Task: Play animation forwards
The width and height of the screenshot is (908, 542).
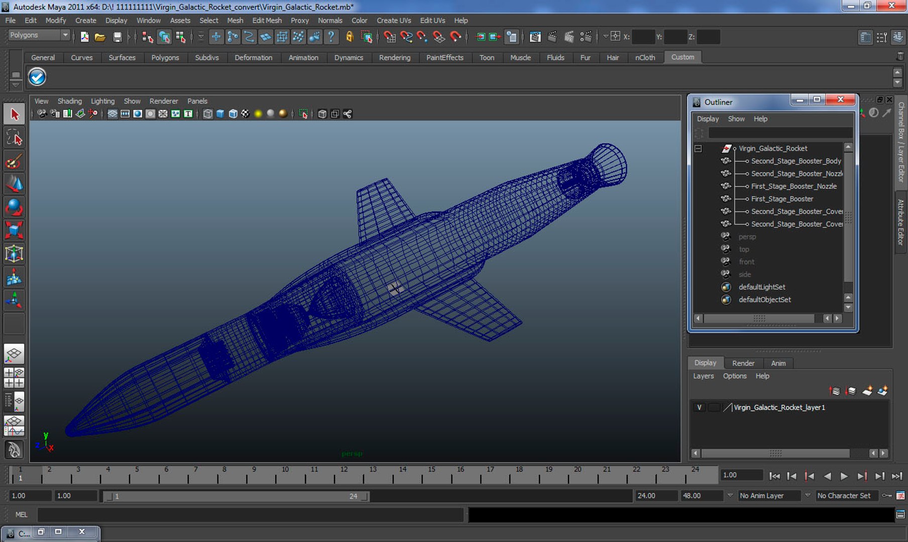Action: click(x=844, y=476)
